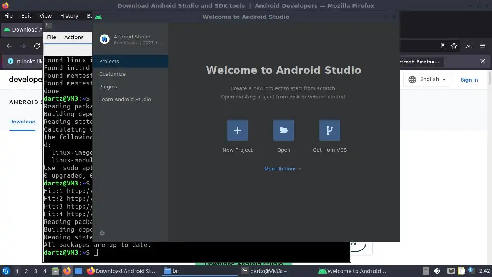This screenshot has width=492, height=277.
Task: Switch to workspace 2
Action: (26, 271)
